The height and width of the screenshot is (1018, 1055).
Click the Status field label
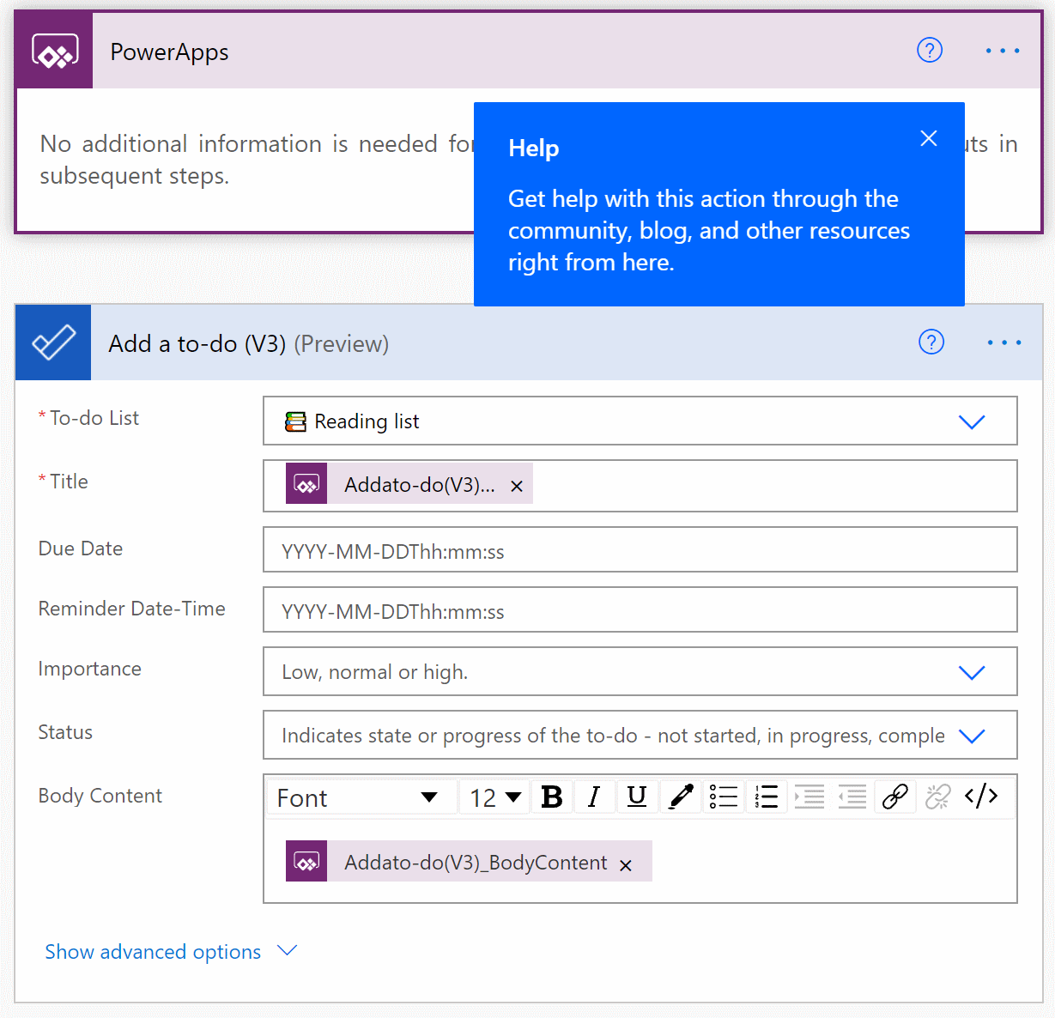[x=65, y=732]
